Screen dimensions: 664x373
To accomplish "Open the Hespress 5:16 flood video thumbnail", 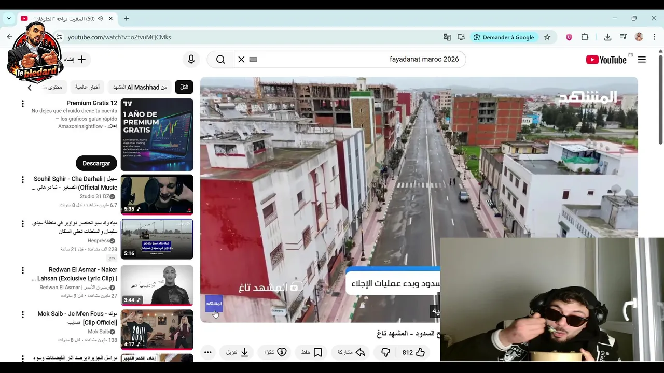I will point(157,239).
